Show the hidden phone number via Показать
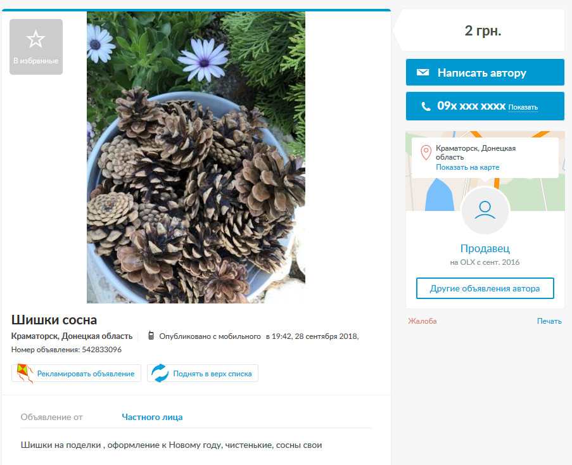This screenshot has height=465, width=572. tap(523, 107)
